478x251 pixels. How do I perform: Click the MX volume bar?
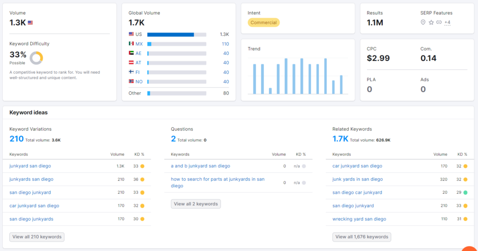click(x=177, y=44)
